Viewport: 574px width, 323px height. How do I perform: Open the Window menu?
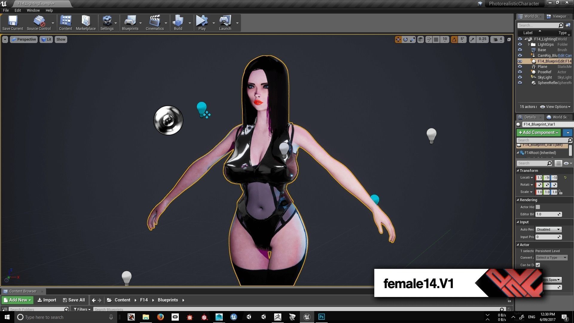(x=33, y=10)
